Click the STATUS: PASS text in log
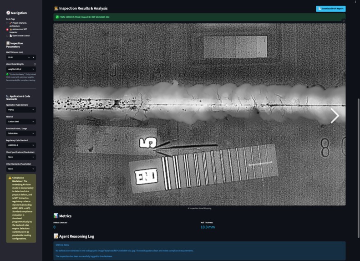This screenshot has width=360, height=261. click(x=62, y=245)
